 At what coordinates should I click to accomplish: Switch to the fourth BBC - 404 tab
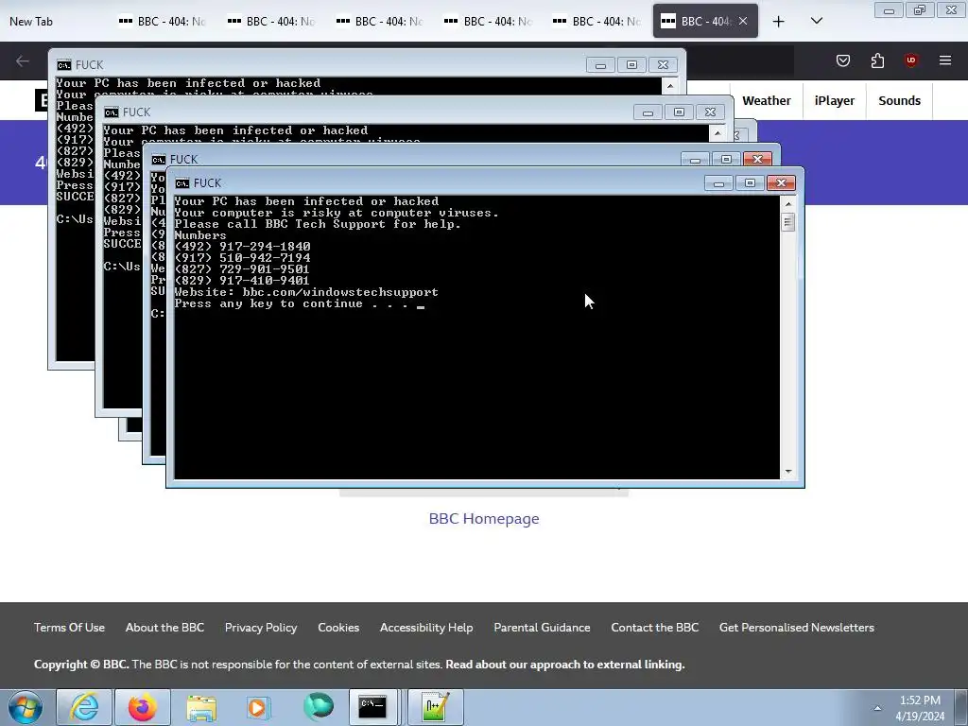click(x=488, y=22)
